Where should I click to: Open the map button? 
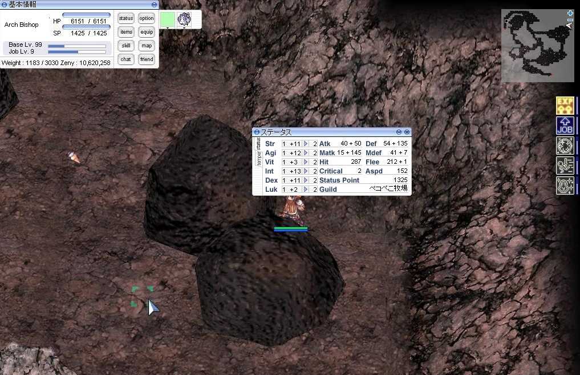[x=147, y=46]
